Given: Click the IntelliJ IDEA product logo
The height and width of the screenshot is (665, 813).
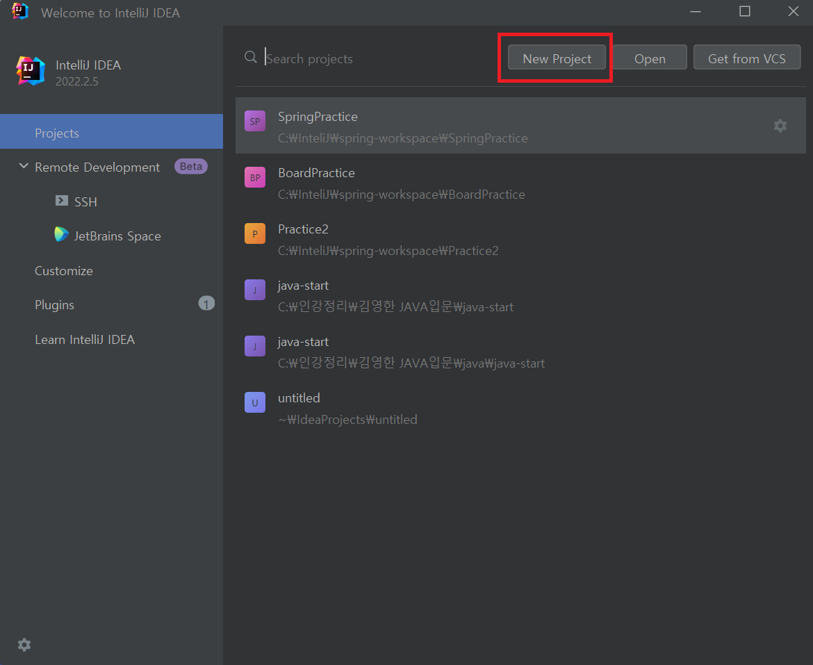Looking at the screenshot, I should point(30,71).
